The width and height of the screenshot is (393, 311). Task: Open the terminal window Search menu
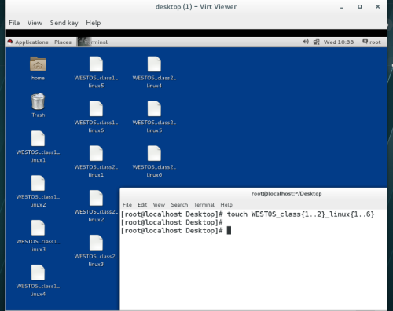point(179,204)
